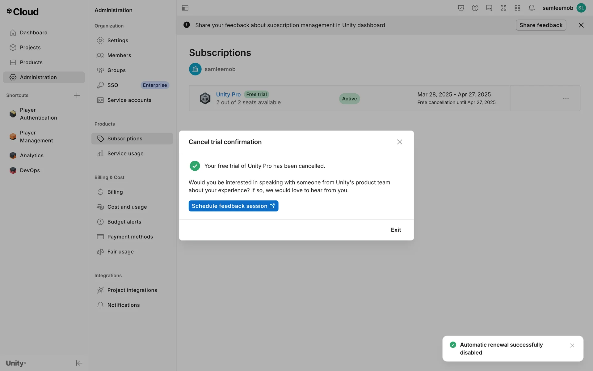Click the Share feedback button in banner
The width and height of the screenshot is (593, 371).
coord(540,25)
